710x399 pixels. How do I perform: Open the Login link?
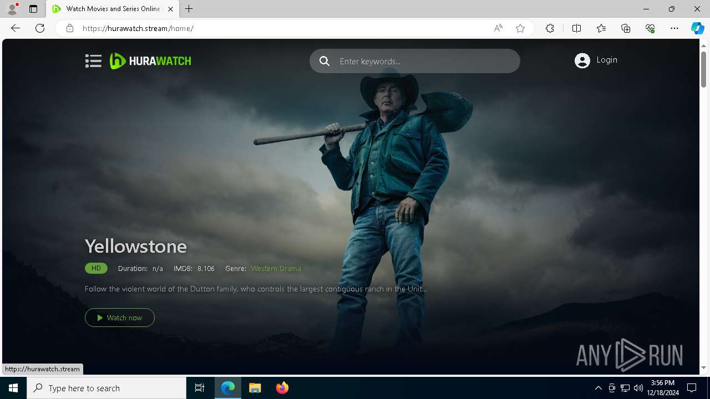pyautogui.click(x=607, y=60)
